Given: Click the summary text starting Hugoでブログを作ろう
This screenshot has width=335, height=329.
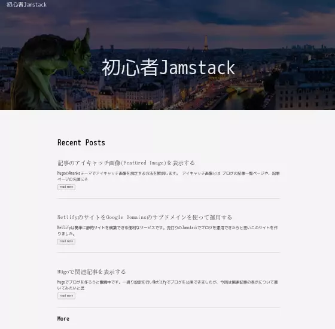Looking at the screenshot, I should (167, 285).
